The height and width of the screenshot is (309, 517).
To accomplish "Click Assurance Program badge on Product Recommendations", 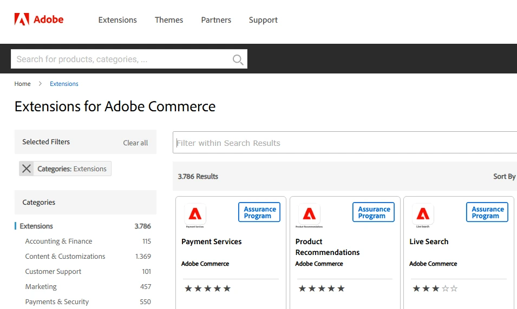I will click(x=374, y=212).
